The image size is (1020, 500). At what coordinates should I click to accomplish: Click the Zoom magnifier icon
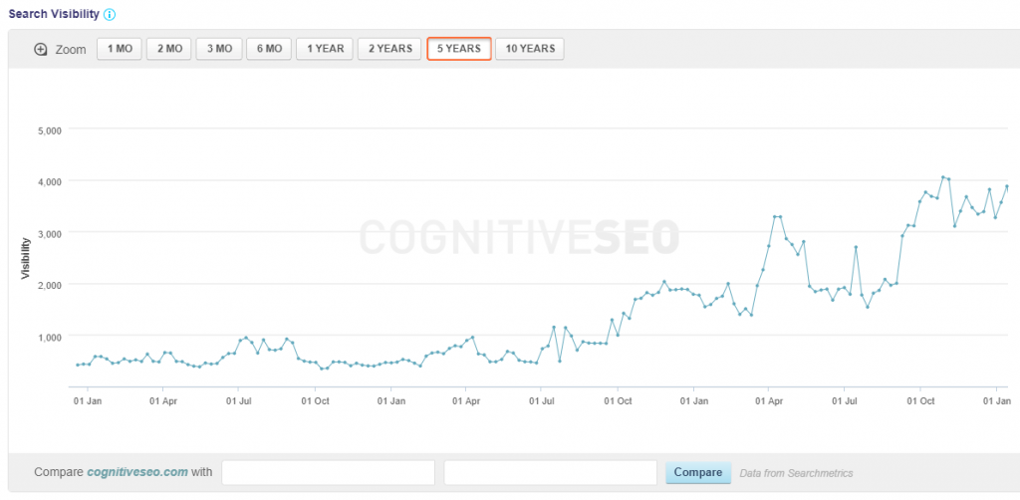click(41, 49)
